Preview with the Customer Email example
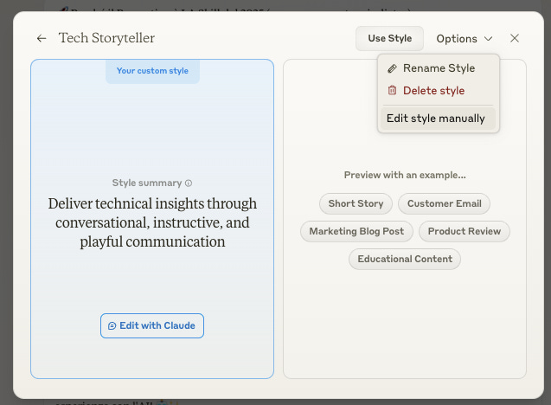The width and height of the screenshot is (551, 405). pos(445,203)
